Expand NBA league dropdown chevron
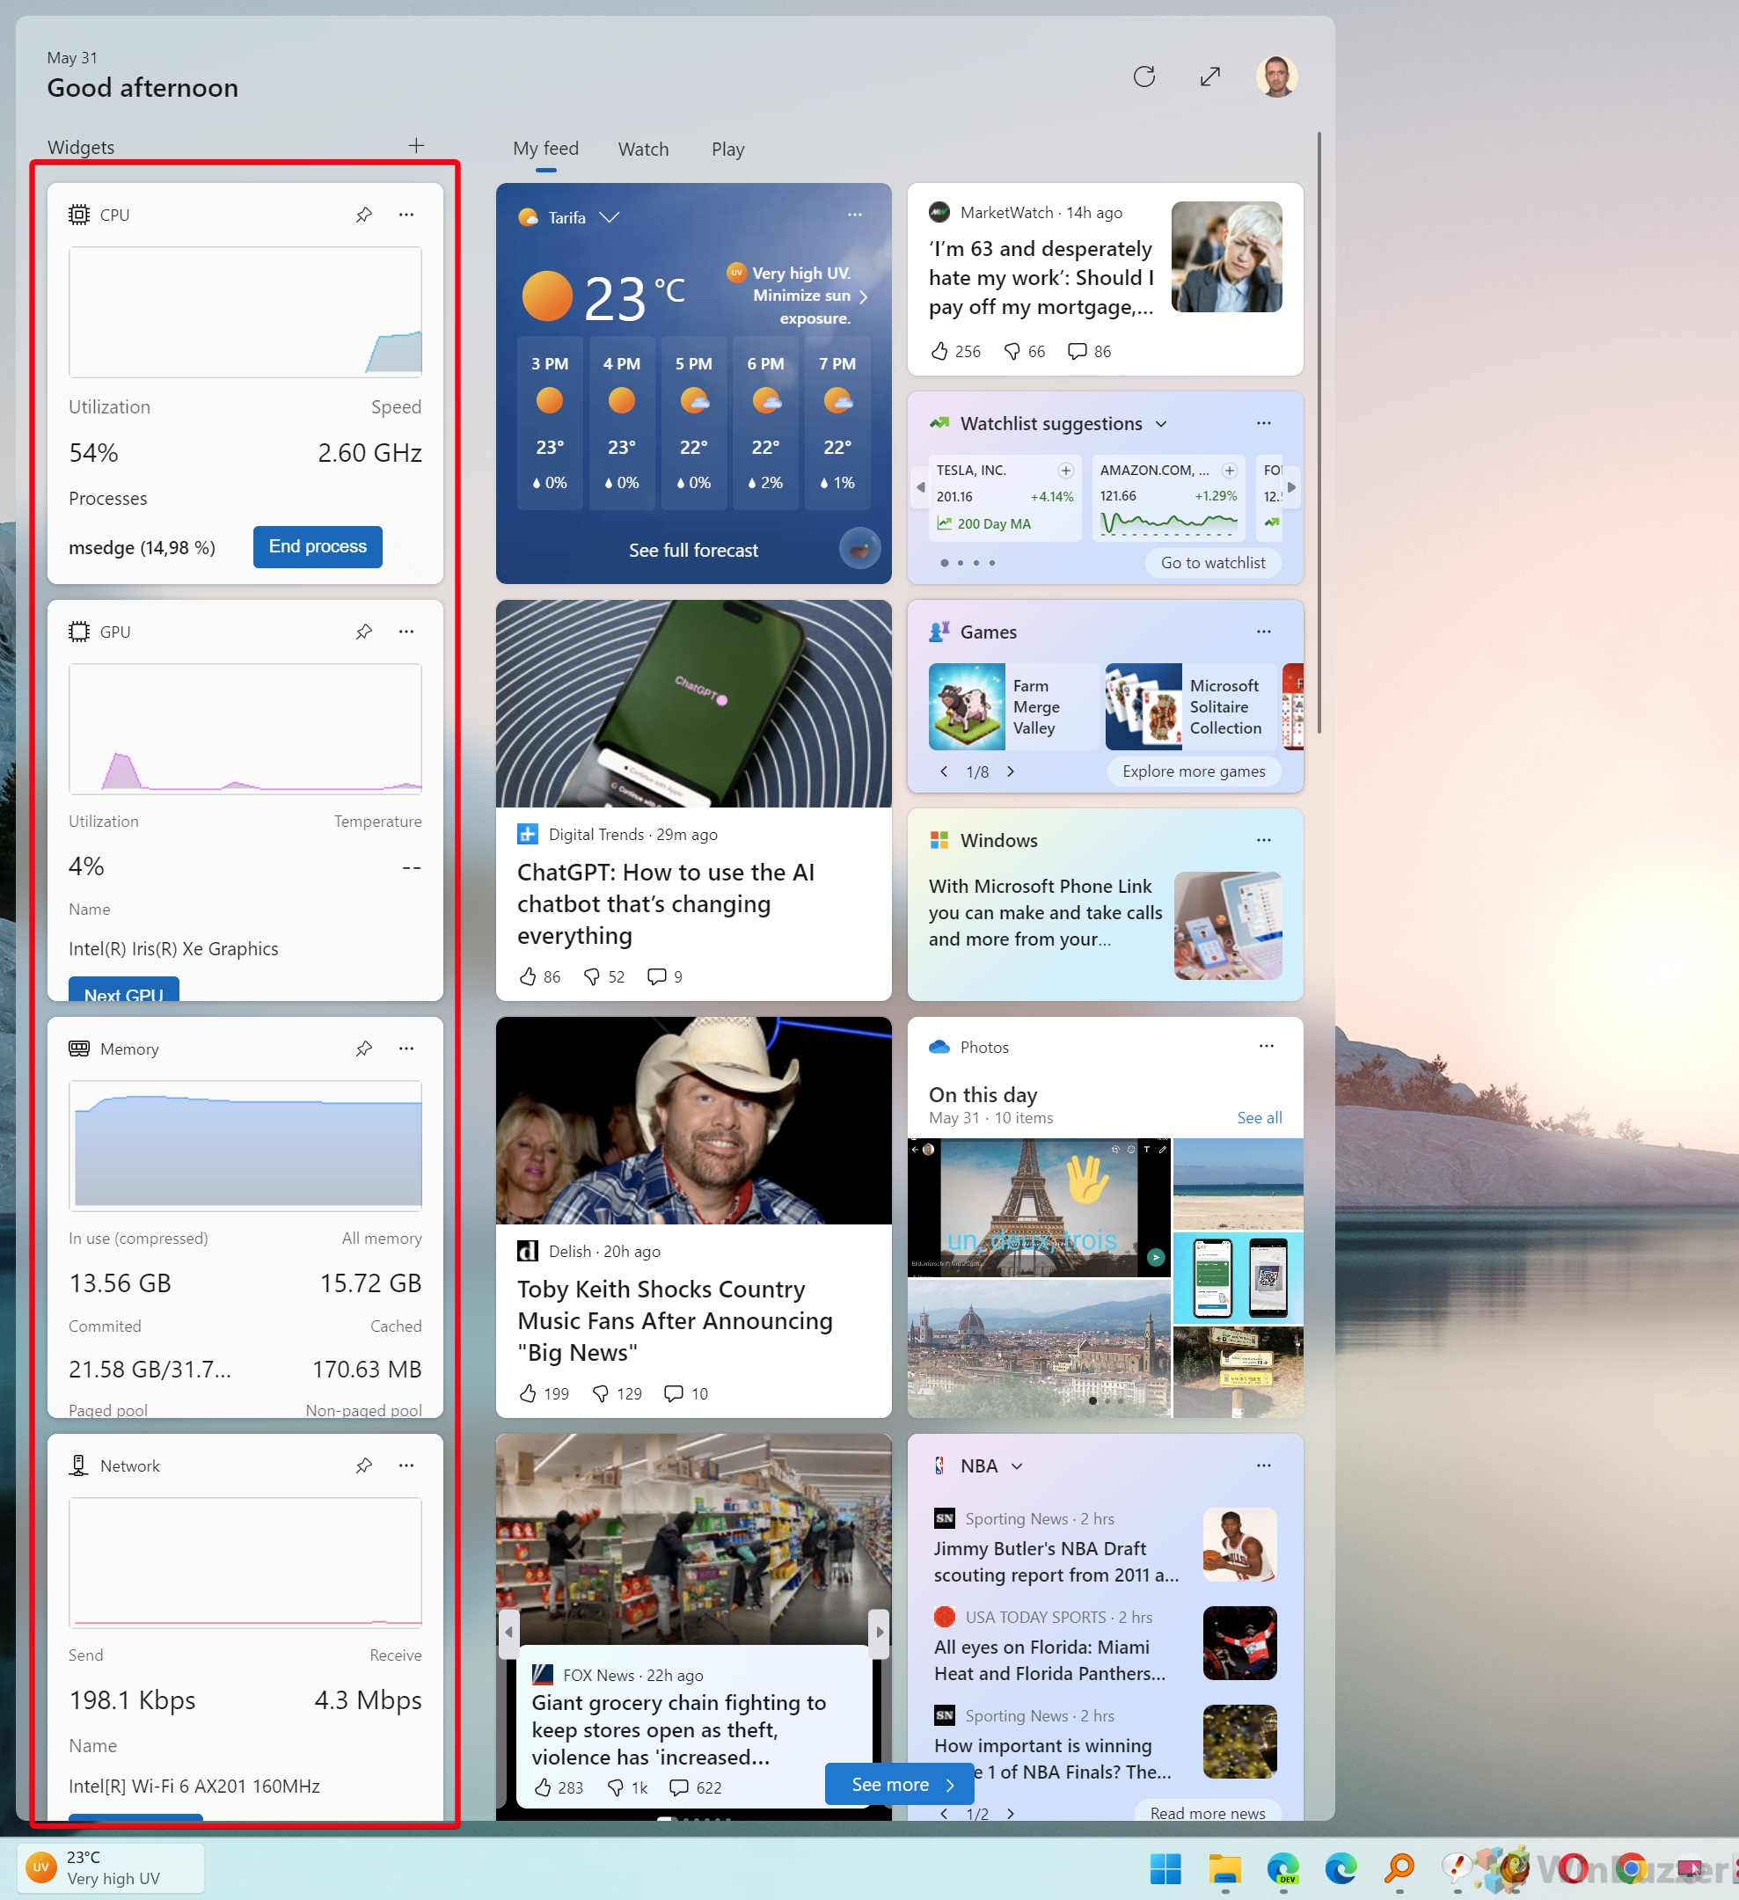 pyautogui.click(x=1017, y=1466)
